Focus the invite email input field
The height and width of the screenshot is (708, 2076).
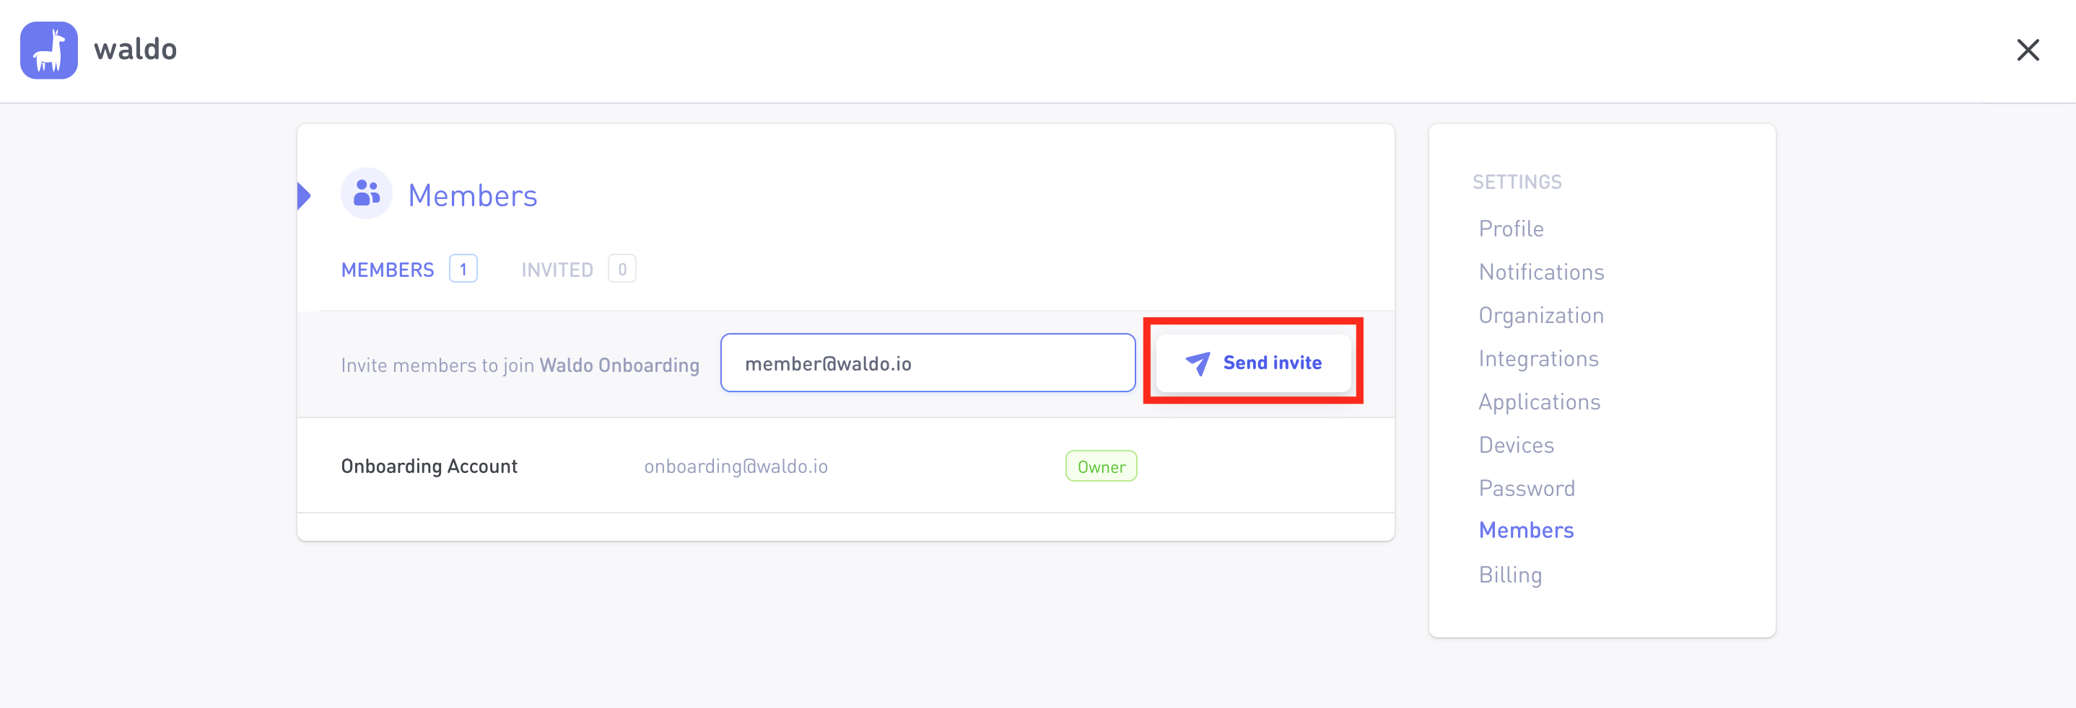tap(928, 363)
